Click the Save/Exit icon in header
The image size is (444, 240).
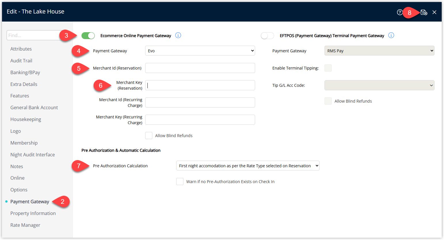point(424,12)
